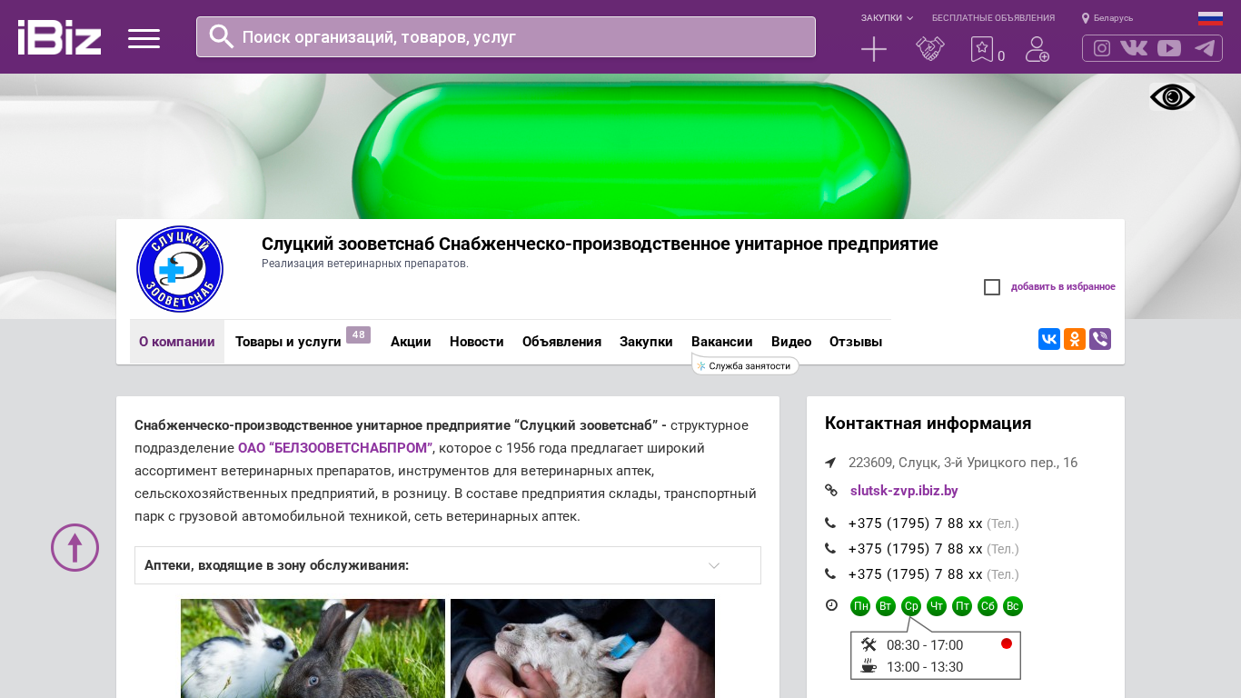Share company page via Viber
The image size is (1241, 698).
pos(1100,339)
